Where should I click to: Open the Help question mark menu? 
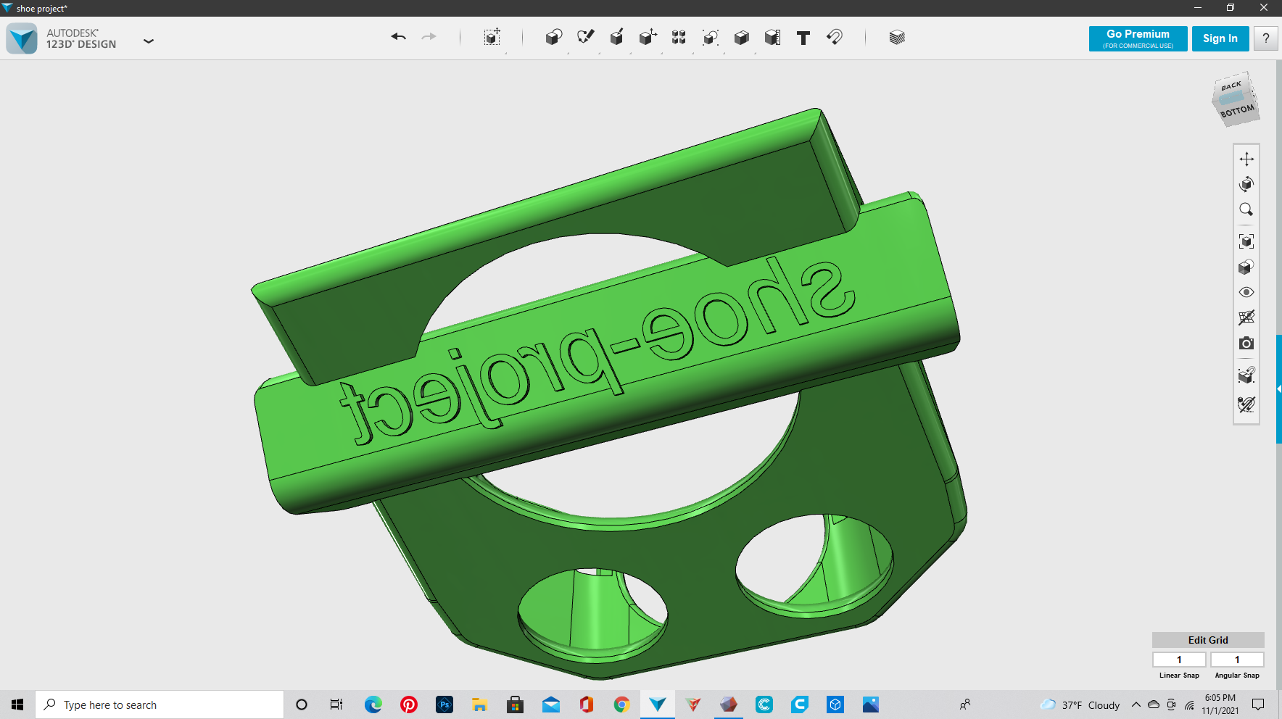(1265, 38)
